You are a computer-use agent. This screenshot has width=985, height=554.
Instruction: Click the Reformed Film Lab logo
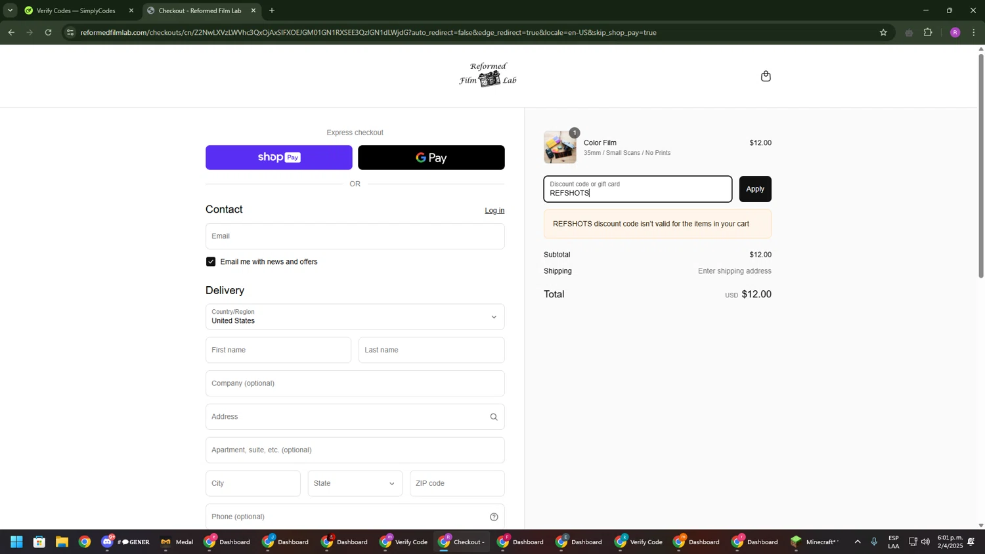[488, 74]
